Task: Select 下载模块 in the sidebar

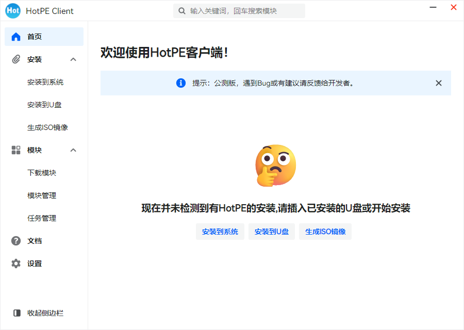Action: pyautogui.click(x=43, y=173)
